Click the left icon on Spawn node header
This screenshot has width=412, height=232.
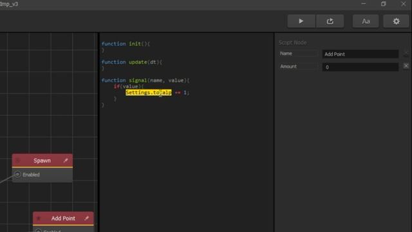(18, 160)
